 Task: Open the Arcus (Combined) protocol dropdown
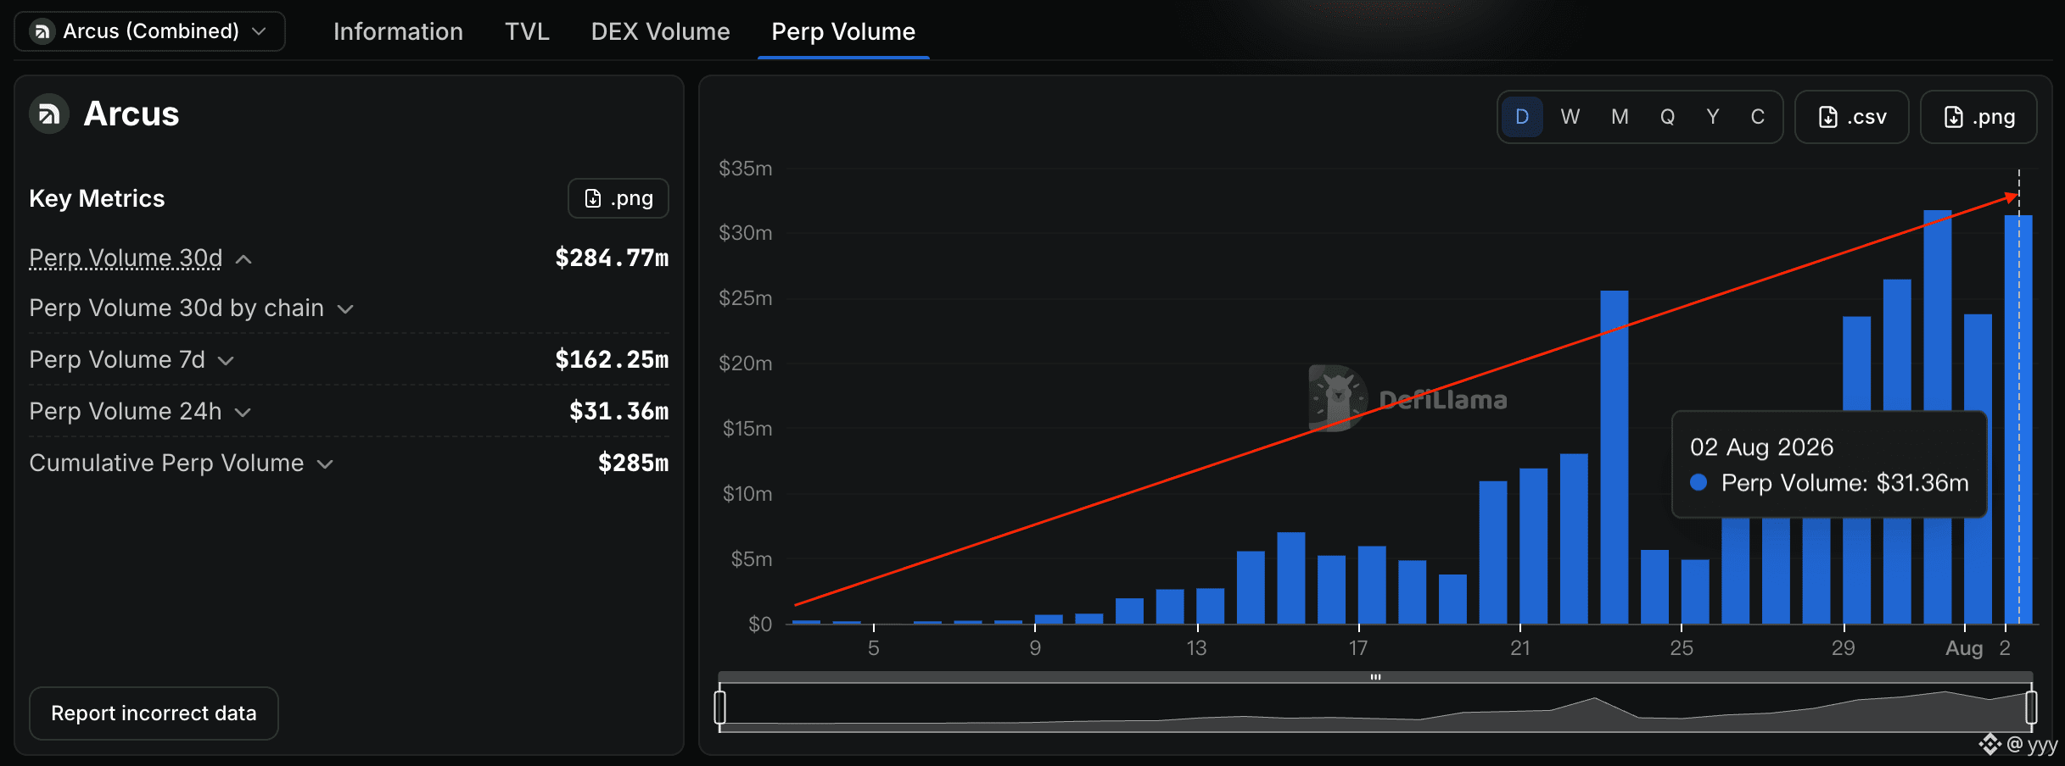(149, 31)
